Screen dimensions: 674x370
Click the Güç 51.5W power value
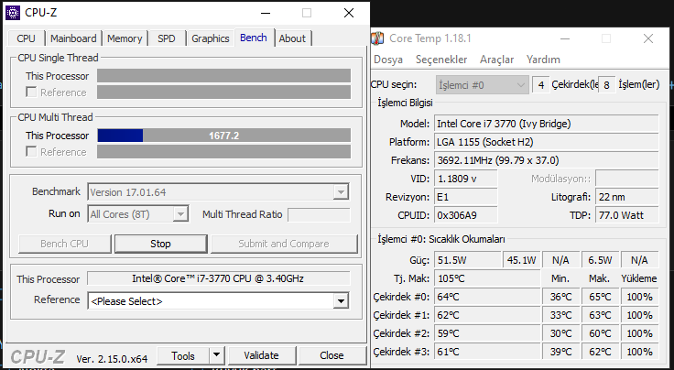tap(468, 260)
